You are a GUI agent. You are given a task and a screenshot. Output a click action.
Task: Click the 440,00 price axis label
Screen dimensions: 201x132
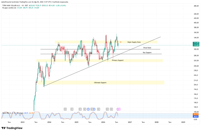point(196,14)
